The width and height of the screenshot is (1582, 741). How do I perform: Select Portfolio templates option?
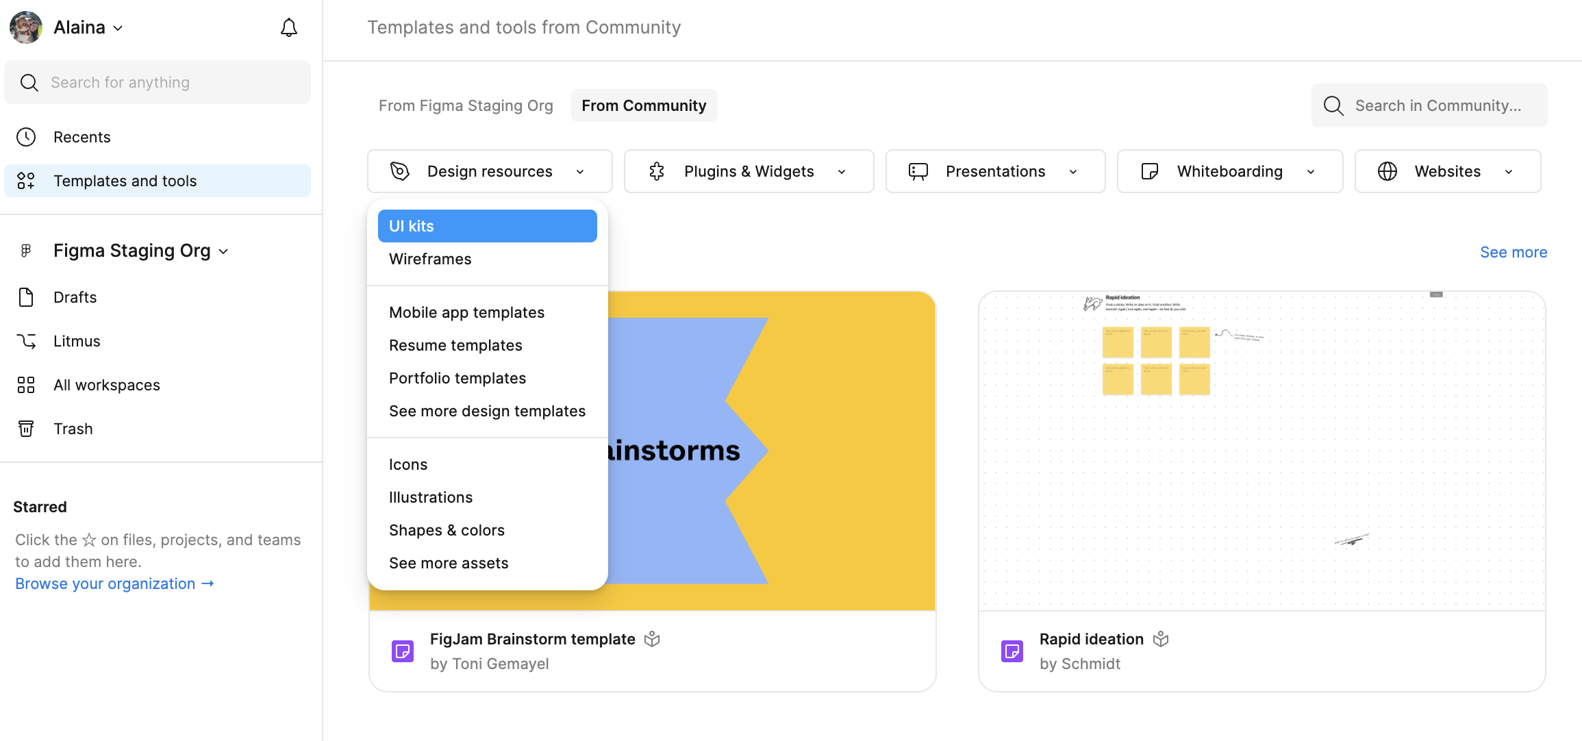pyautogui.click(x=488, y=378)
